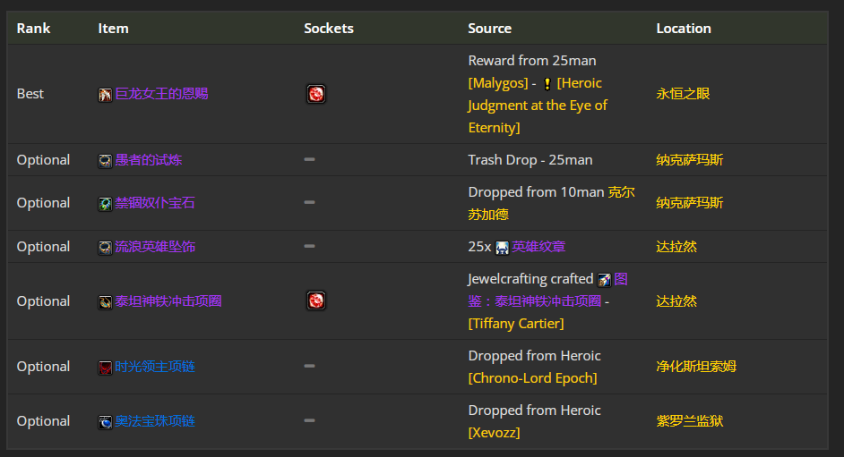The width and height of the screenshot is (844, 457).
Task: Open the [Xevozz] boss link
Action: click(494, 432)
